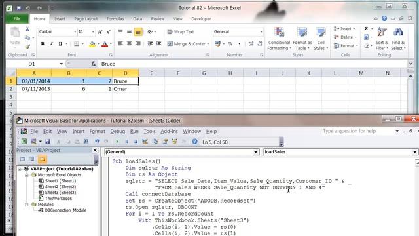419x236 pixels.
Task: Click View Microsoft Excel icon in VBA toolbar
Action: coord(24,142)
